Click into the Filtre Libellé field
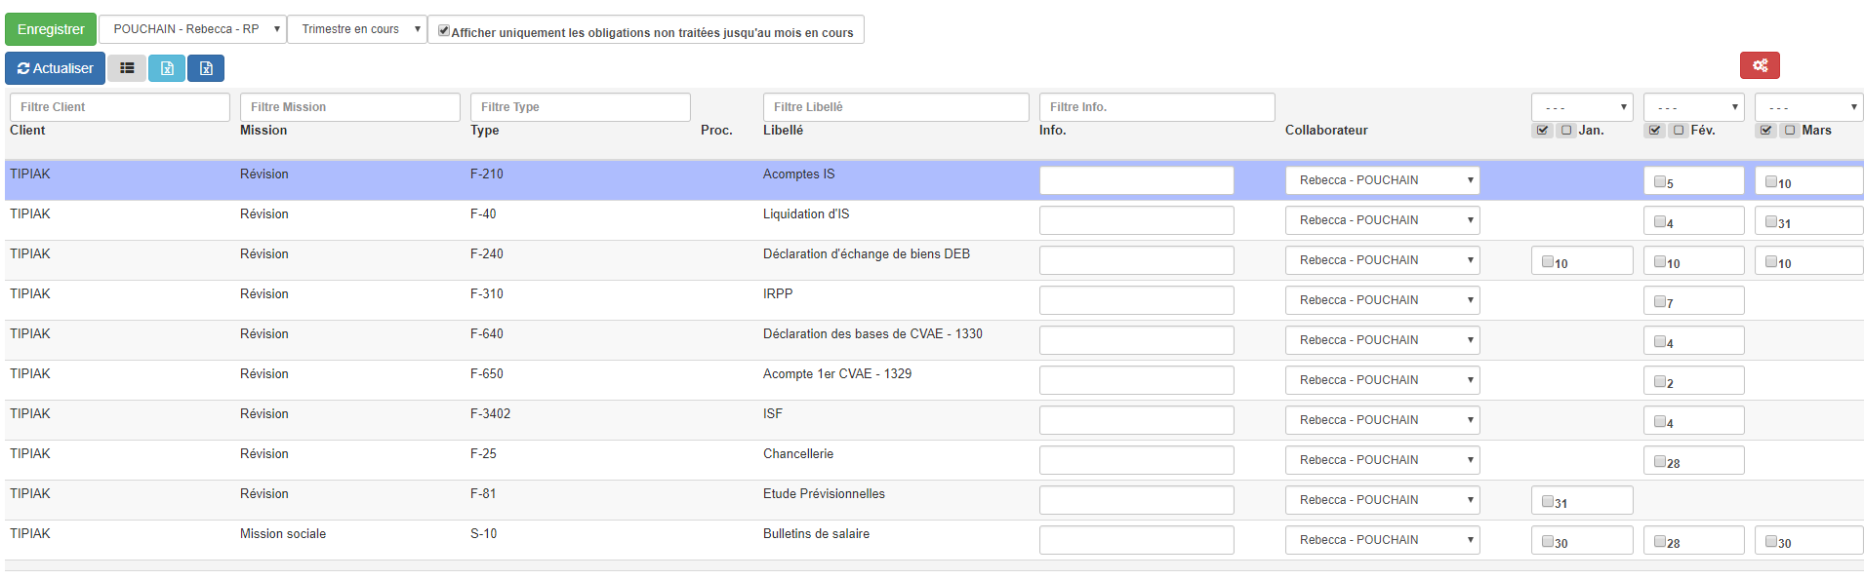 click(x=896, y=107)
